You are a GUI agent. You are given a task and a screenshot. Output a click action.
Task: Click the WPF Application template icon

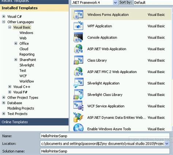[x=78, y=26]
